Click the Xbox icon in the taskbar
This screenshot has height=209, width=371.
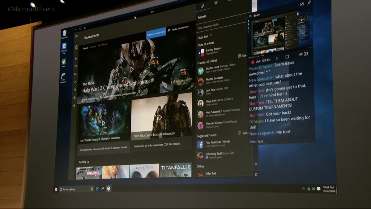[109, 188]
